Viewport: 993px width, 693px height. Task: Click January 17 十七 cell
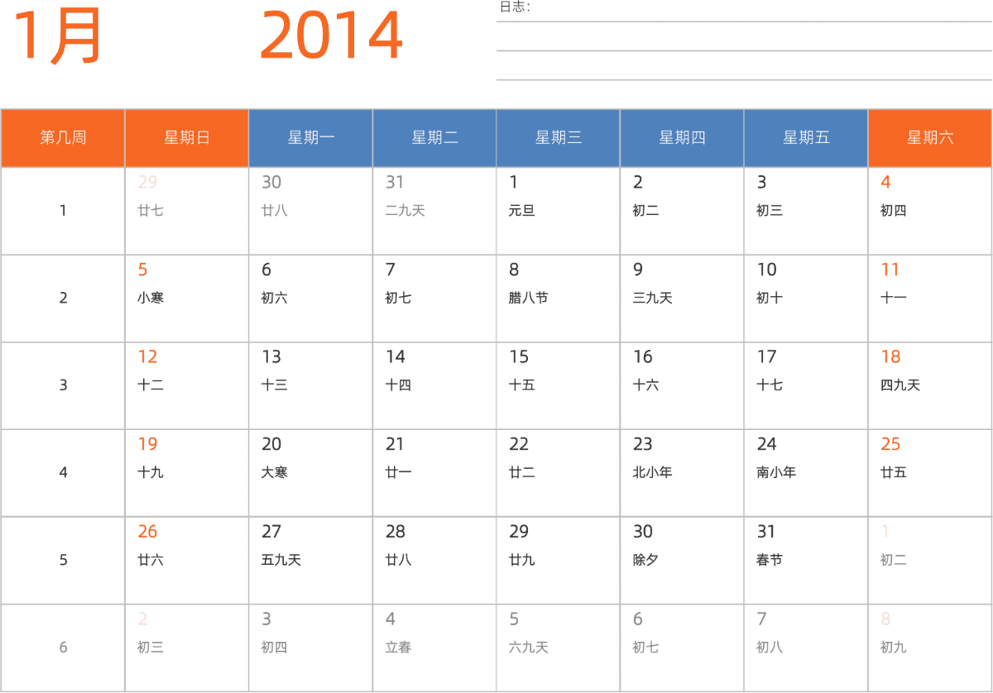[x=806, y=385]
